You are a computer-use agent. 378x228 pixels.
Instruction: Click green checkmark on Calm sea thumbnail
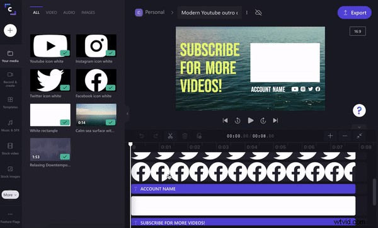coord(111,122)
